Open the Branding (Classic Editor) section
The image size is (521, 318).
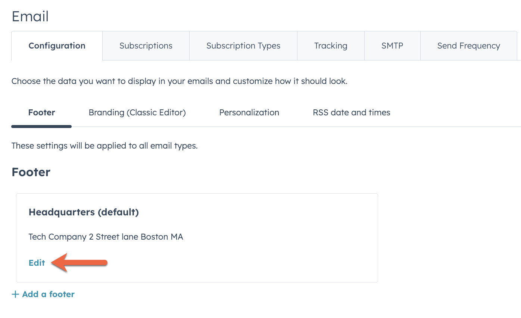coord(137,112)
